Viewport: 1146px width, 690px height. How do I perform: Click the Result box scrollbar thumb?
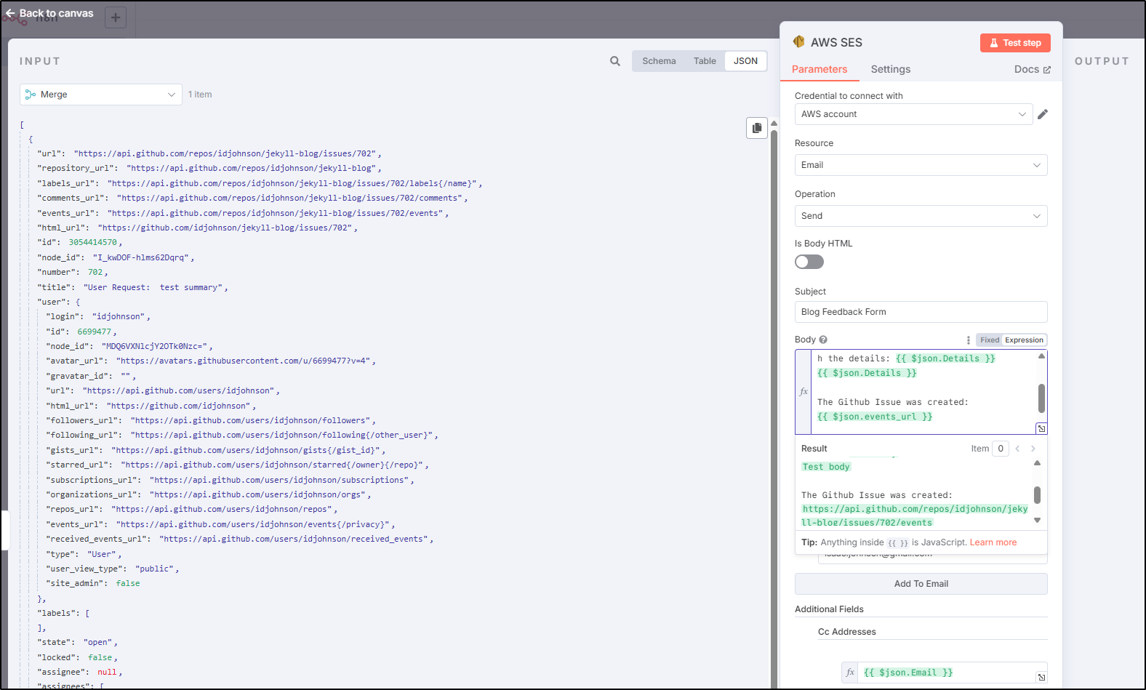point(1037,495)
